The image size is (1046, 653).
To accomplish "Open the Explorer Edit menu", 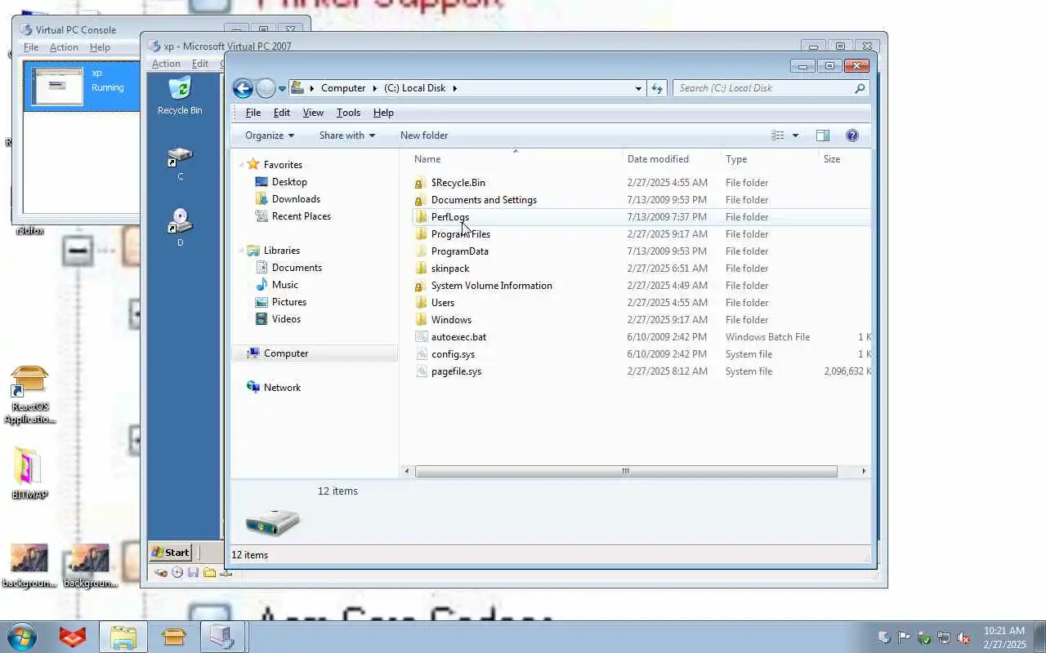I will (x=282, y=113).
